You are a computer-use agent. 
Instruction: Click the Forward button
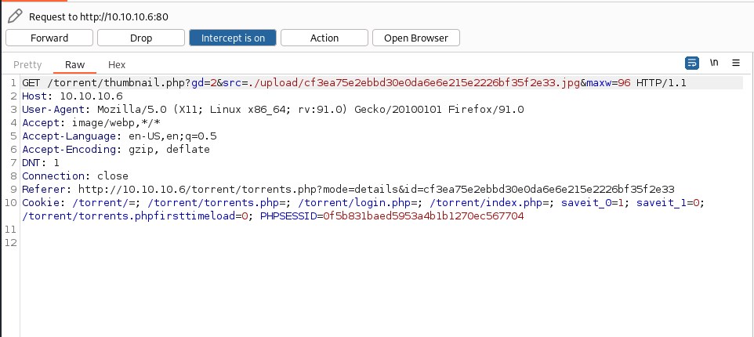(49, 38)
